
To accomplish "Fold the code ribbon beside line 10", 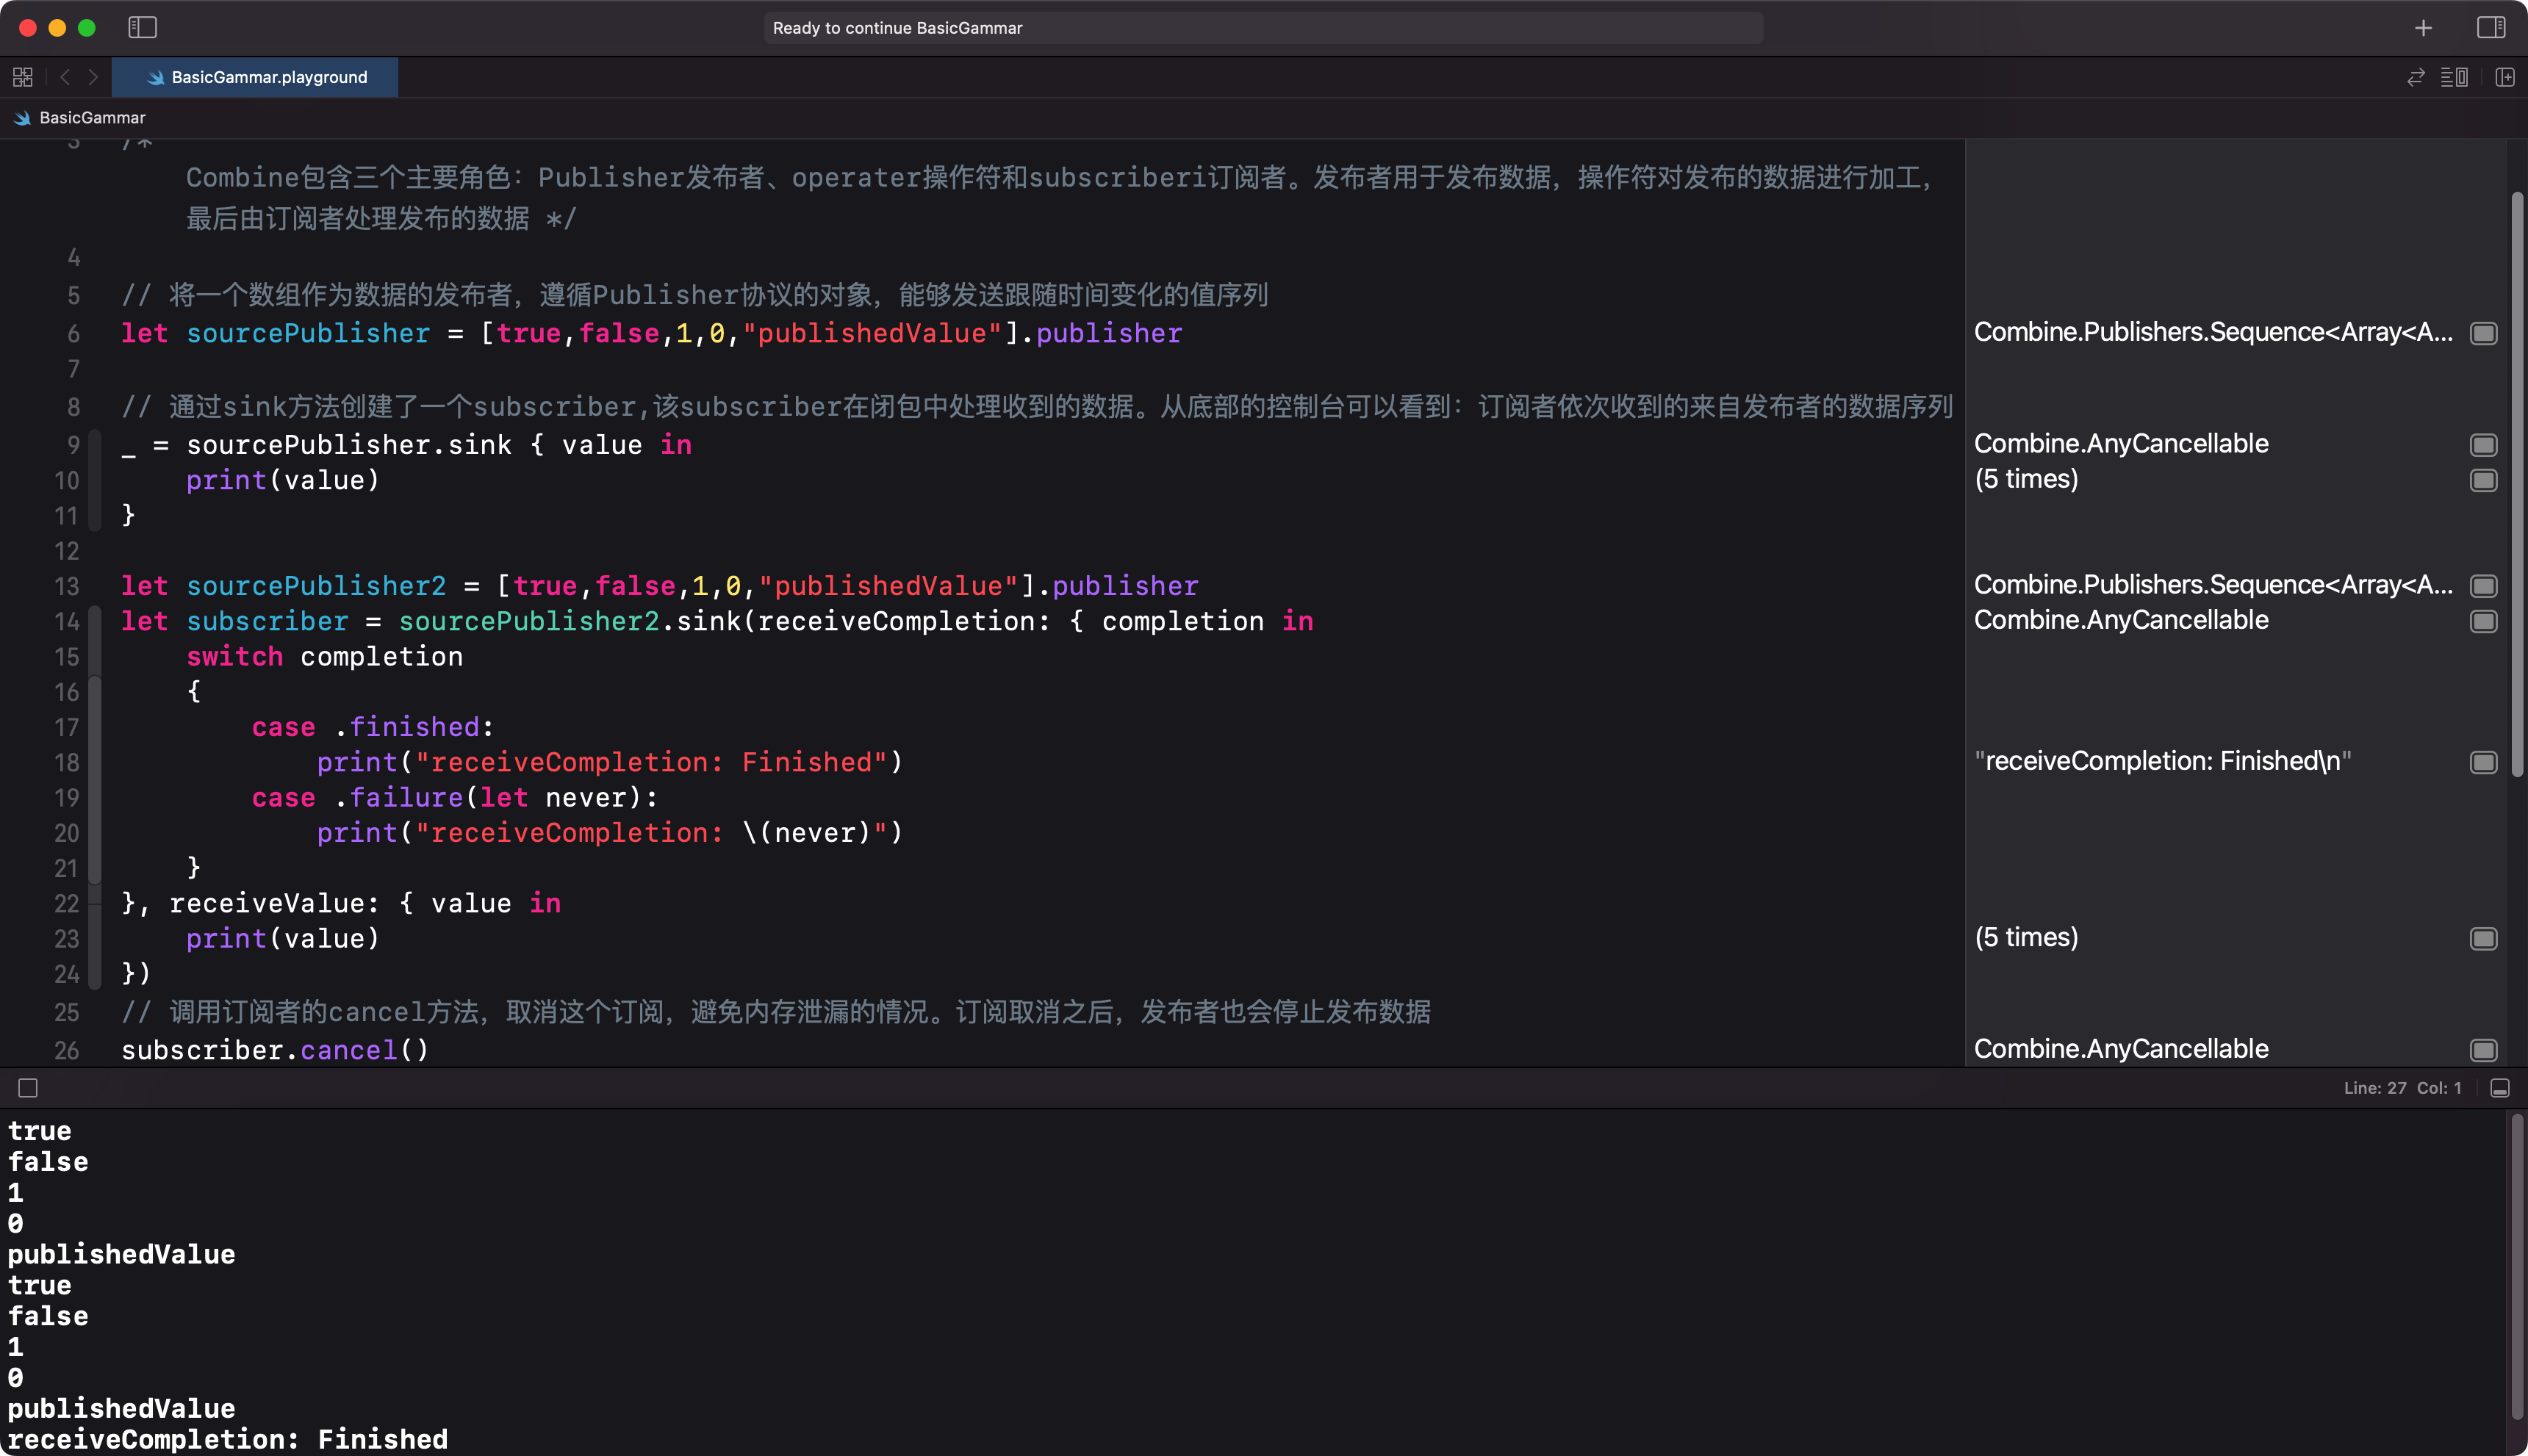I will [95, 481].
